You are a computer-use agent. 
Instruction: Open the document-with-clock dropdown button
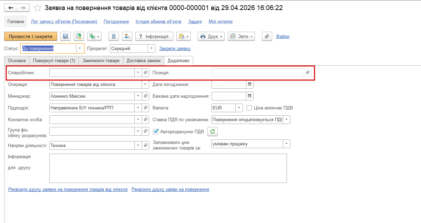coord(183,36)
